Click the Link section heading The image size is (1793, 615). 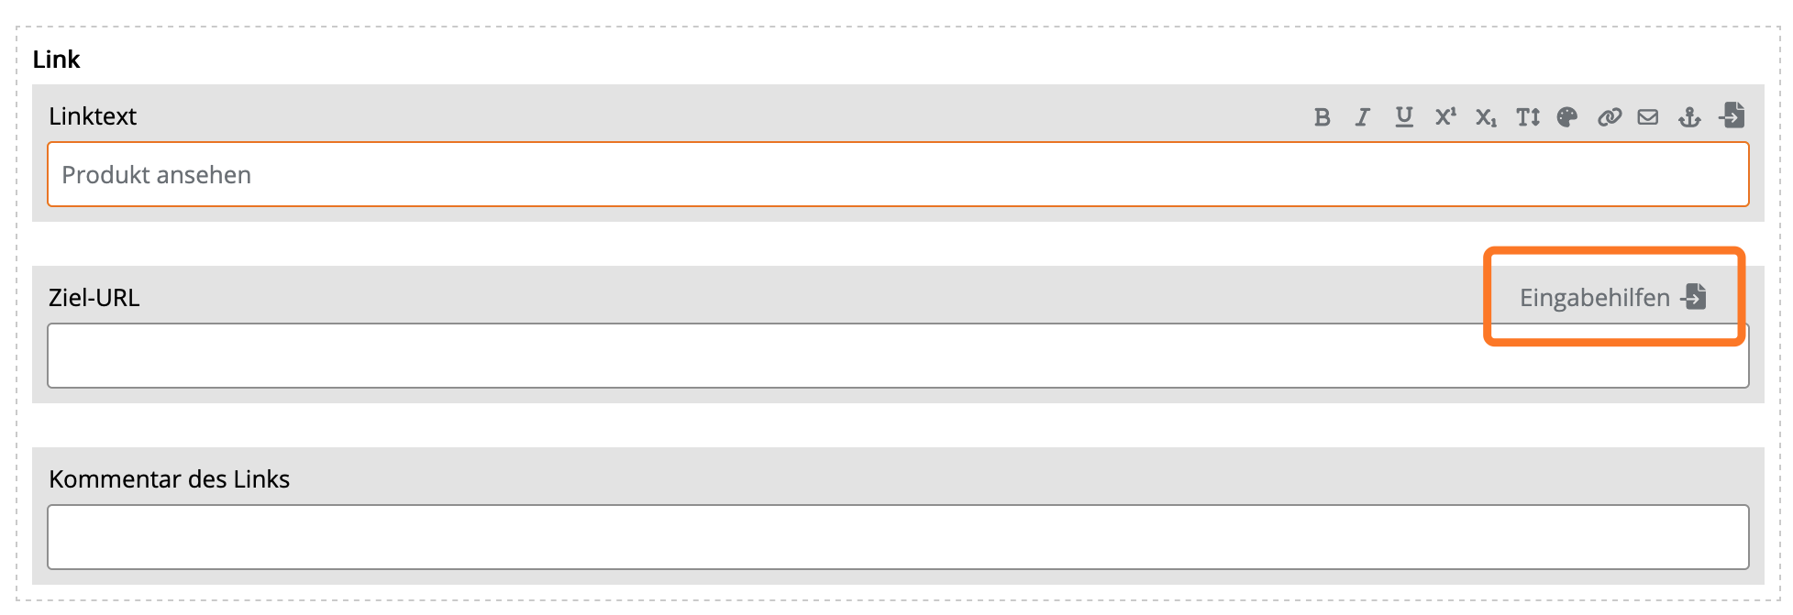pyautogui.click(x=57, y=60)
